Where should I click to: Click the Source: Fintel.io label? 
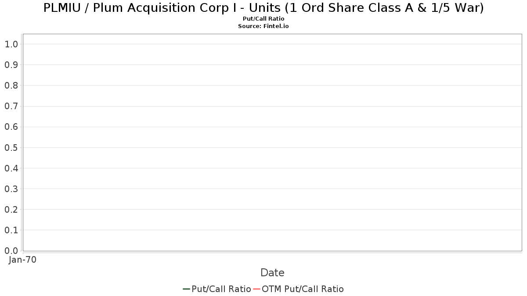[x=263, y=26]
